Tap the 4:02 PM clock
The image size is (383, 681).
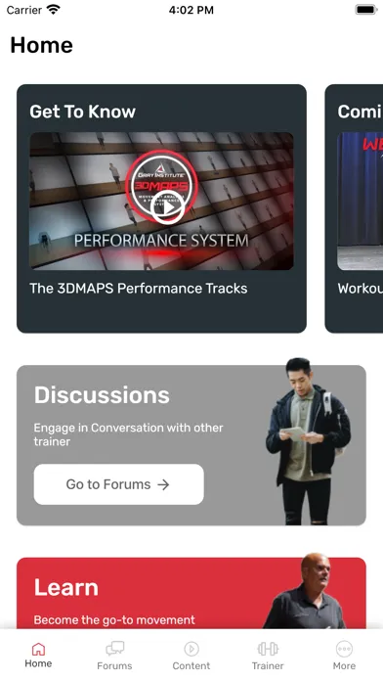click(191, 10)
